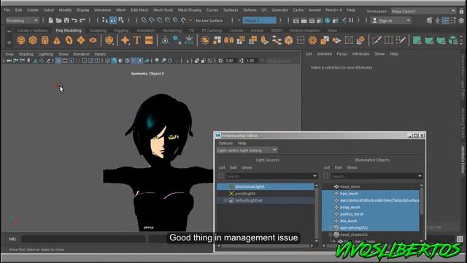467x263 pixels.
Task: Click the No Live Surface field
Action: [x=209, y=20]
